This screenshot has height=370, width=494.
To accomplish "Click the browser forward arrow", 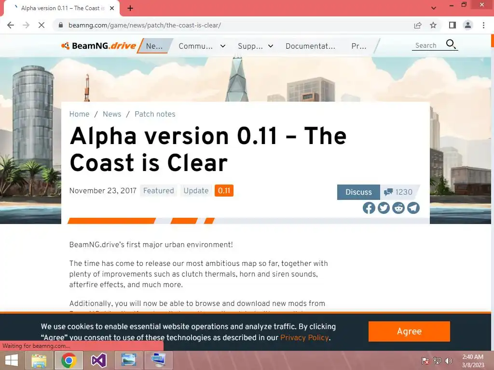I will pyautogui.click(x=26, y=25).
